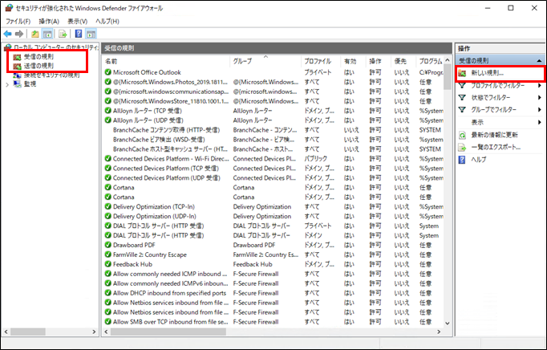The image size is (547, 350).
Task: Select 受信の規則 in the left tree
Action: click(39, 58)
